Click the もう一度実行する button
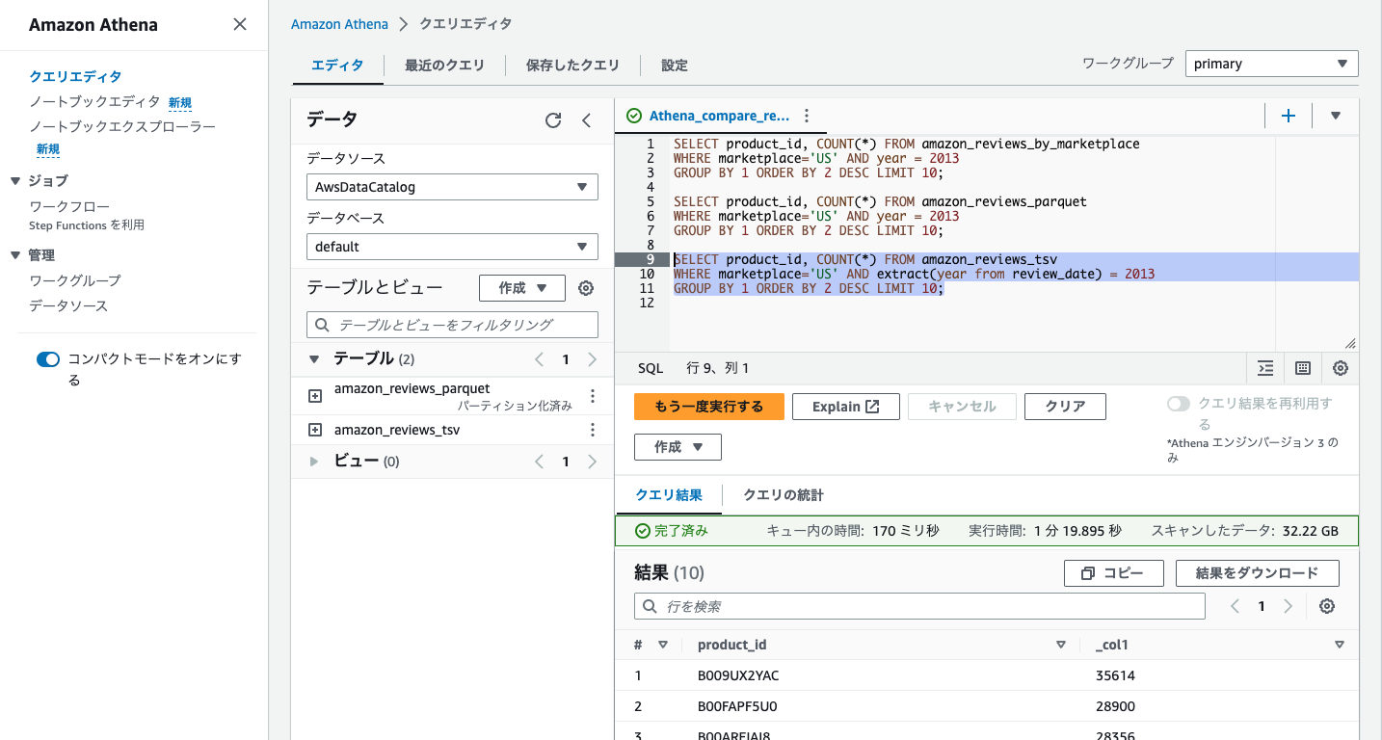The width and height of the screenshot is (1382, 740). click(x=708, y=406)
